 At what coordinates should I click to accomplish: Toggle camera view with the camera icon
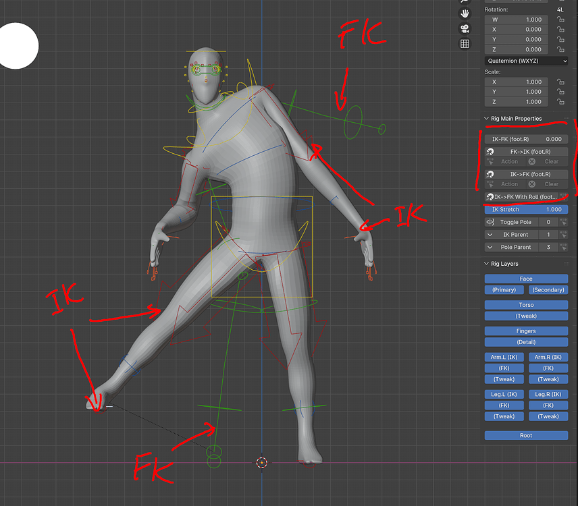(x=465, y=29)
